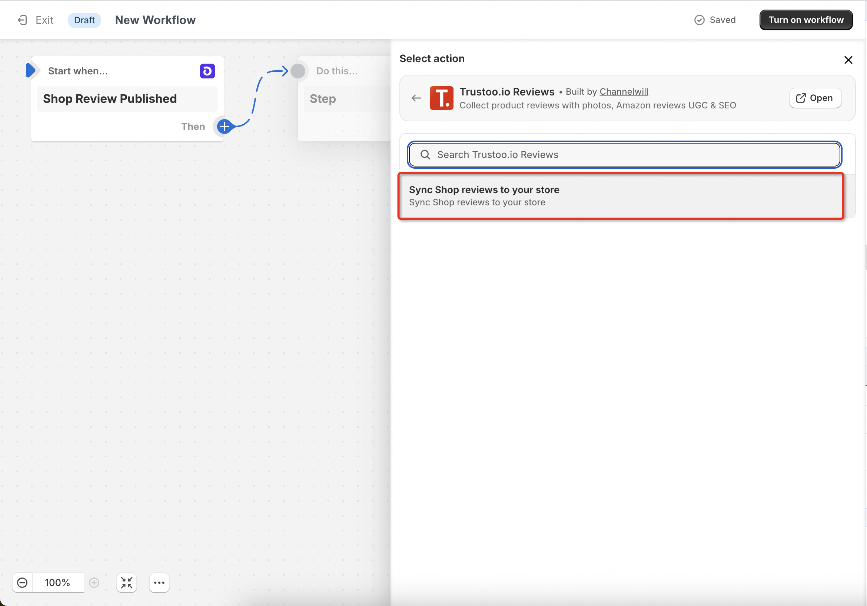Click the New Workflow title
867x606 pixels.
pyautogui.click(x=155, y=20)
